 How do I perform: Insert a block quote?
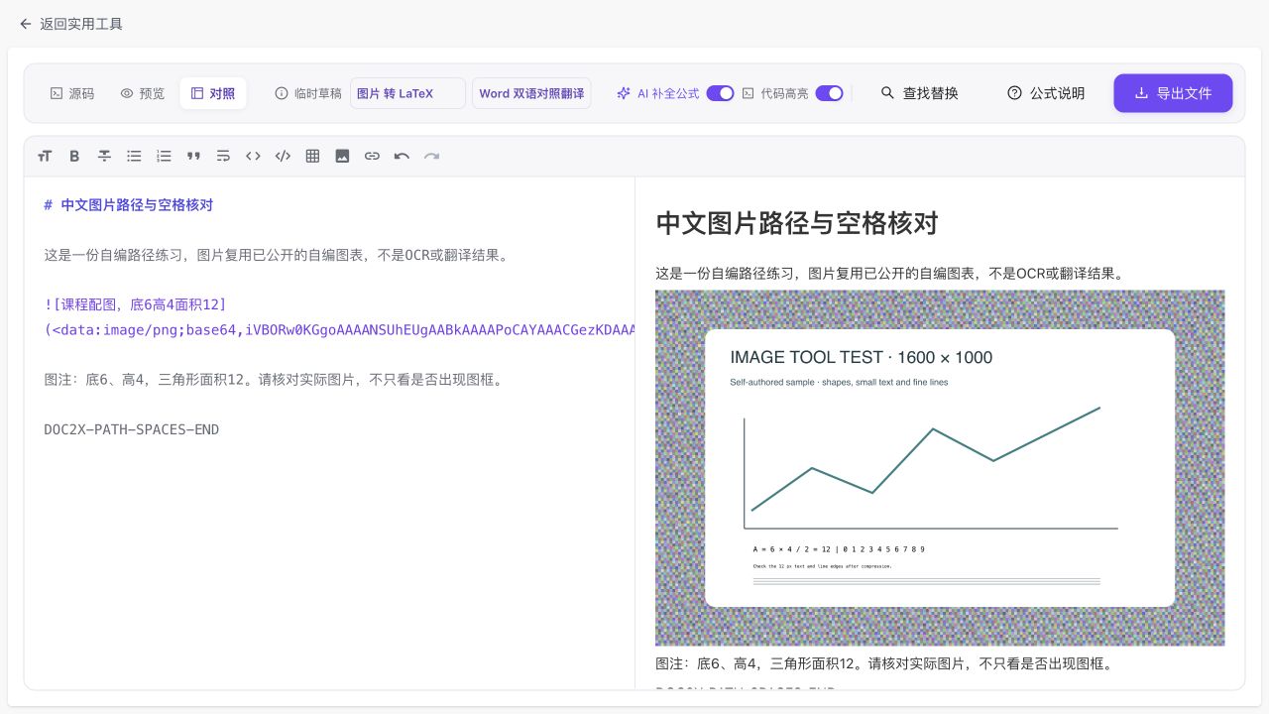[193, 156]
